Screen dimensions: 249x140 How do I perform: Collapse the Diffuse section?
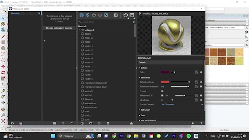(139, 68)
